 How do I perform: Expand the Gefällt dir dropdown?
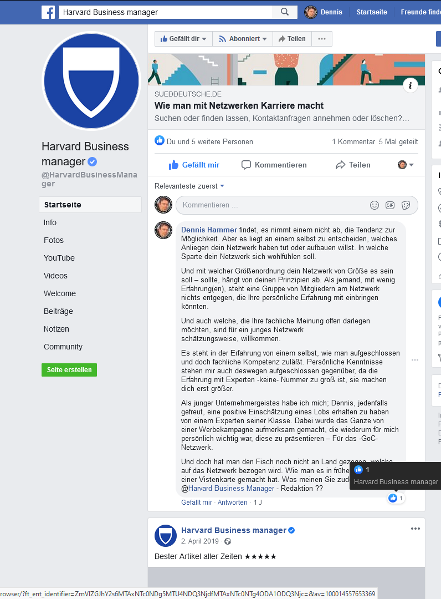(183, 39)
